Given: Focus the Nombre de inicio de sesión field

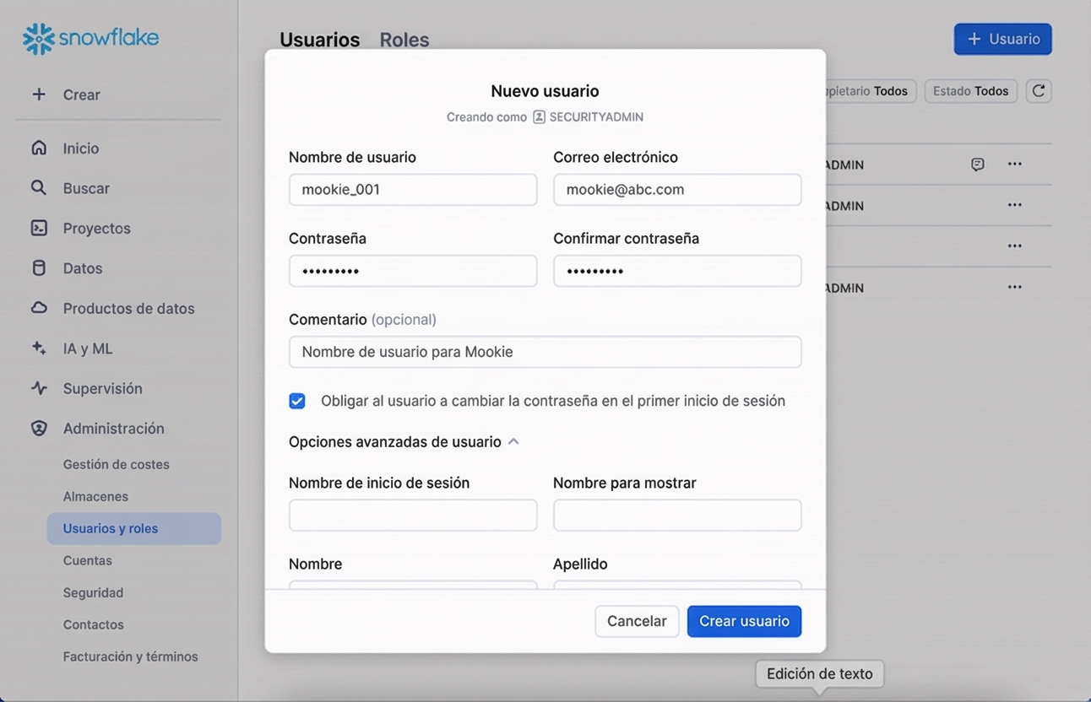Looking at the screenshot, I should tap(413, 515).
